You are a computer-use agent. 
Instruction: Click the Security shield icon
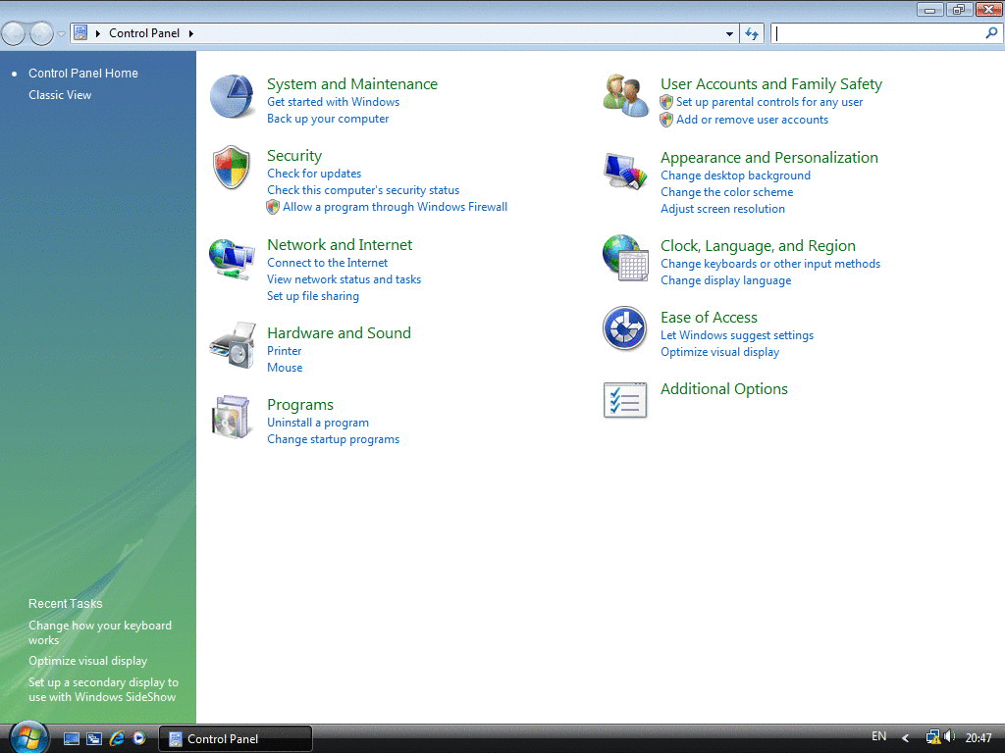pyautogui.click(x=232, y=167)
